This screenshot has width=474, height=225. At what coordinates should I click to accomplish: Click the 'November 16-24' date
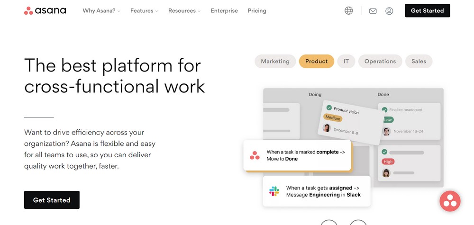tap(409, 131)
